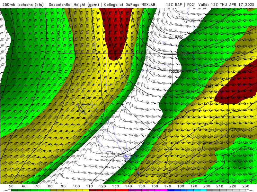Click the 100 value on the color scale
This screenshot has height=192, width=257.
point(76,186)
